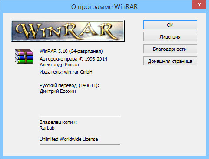This screenshot has width=209, height=159.
Task: Visit Домашняя страница
Action: (170, 61)
